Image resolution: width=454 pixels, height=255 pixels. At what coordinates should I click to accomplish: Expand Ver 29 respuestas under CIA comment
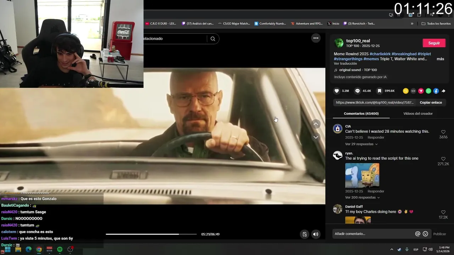361,144
